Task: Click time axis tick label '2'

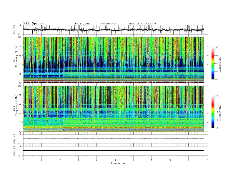Action: 60,160
